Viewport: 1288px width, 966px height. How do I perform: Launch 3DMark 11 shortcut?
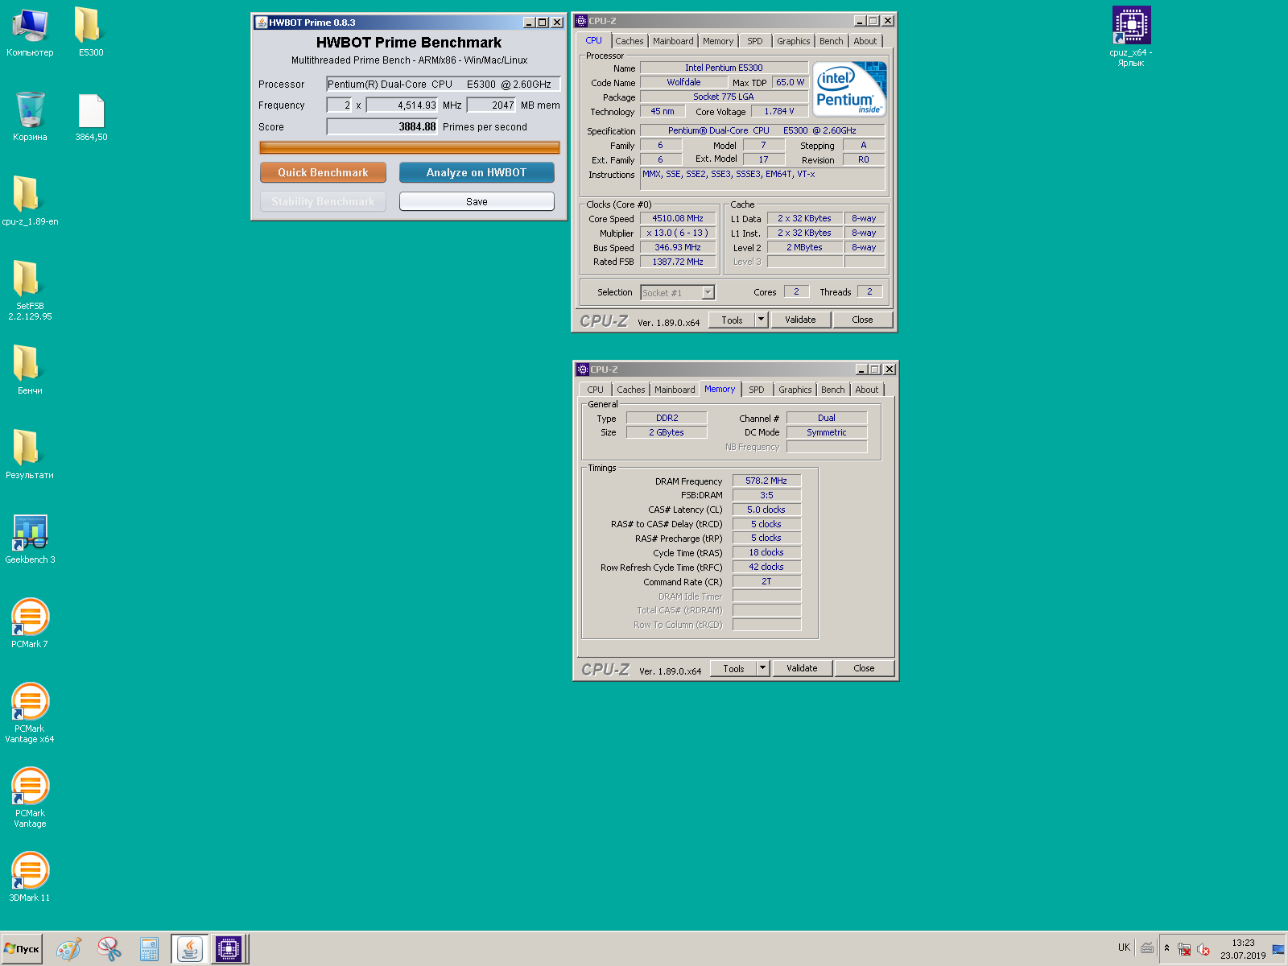[x=30, y=875]
